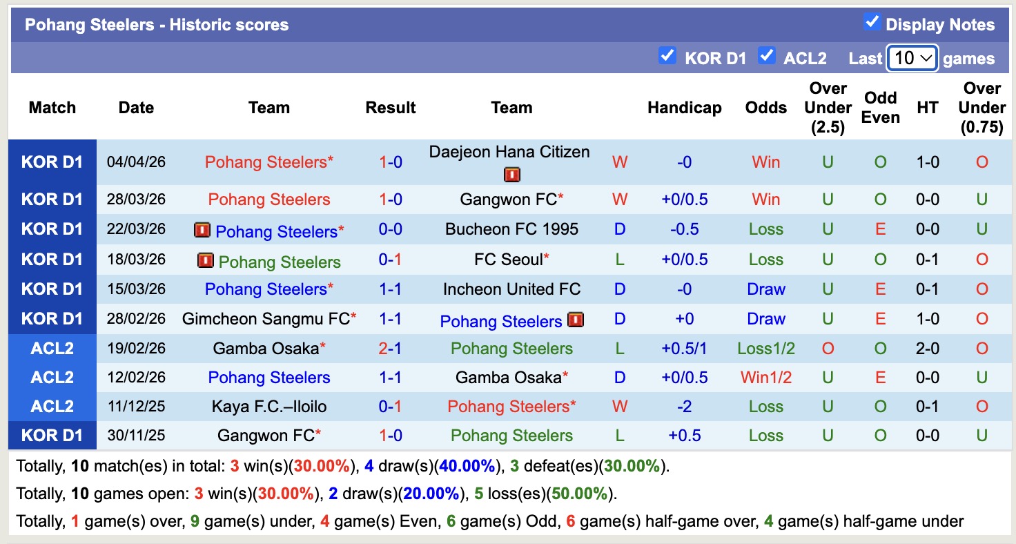The image size is (1016, 544).
Task: Click the red card icon before Pohang Steelers on 22/03
Action: [x=202, y=230]
